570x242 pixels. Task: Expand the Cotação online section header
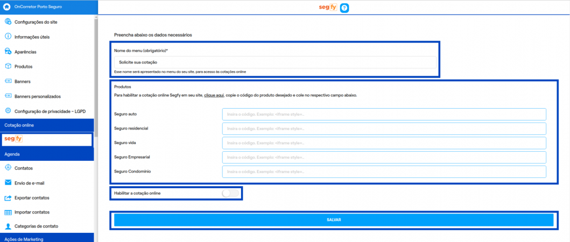pyautogui.click(x=47, y=125)
